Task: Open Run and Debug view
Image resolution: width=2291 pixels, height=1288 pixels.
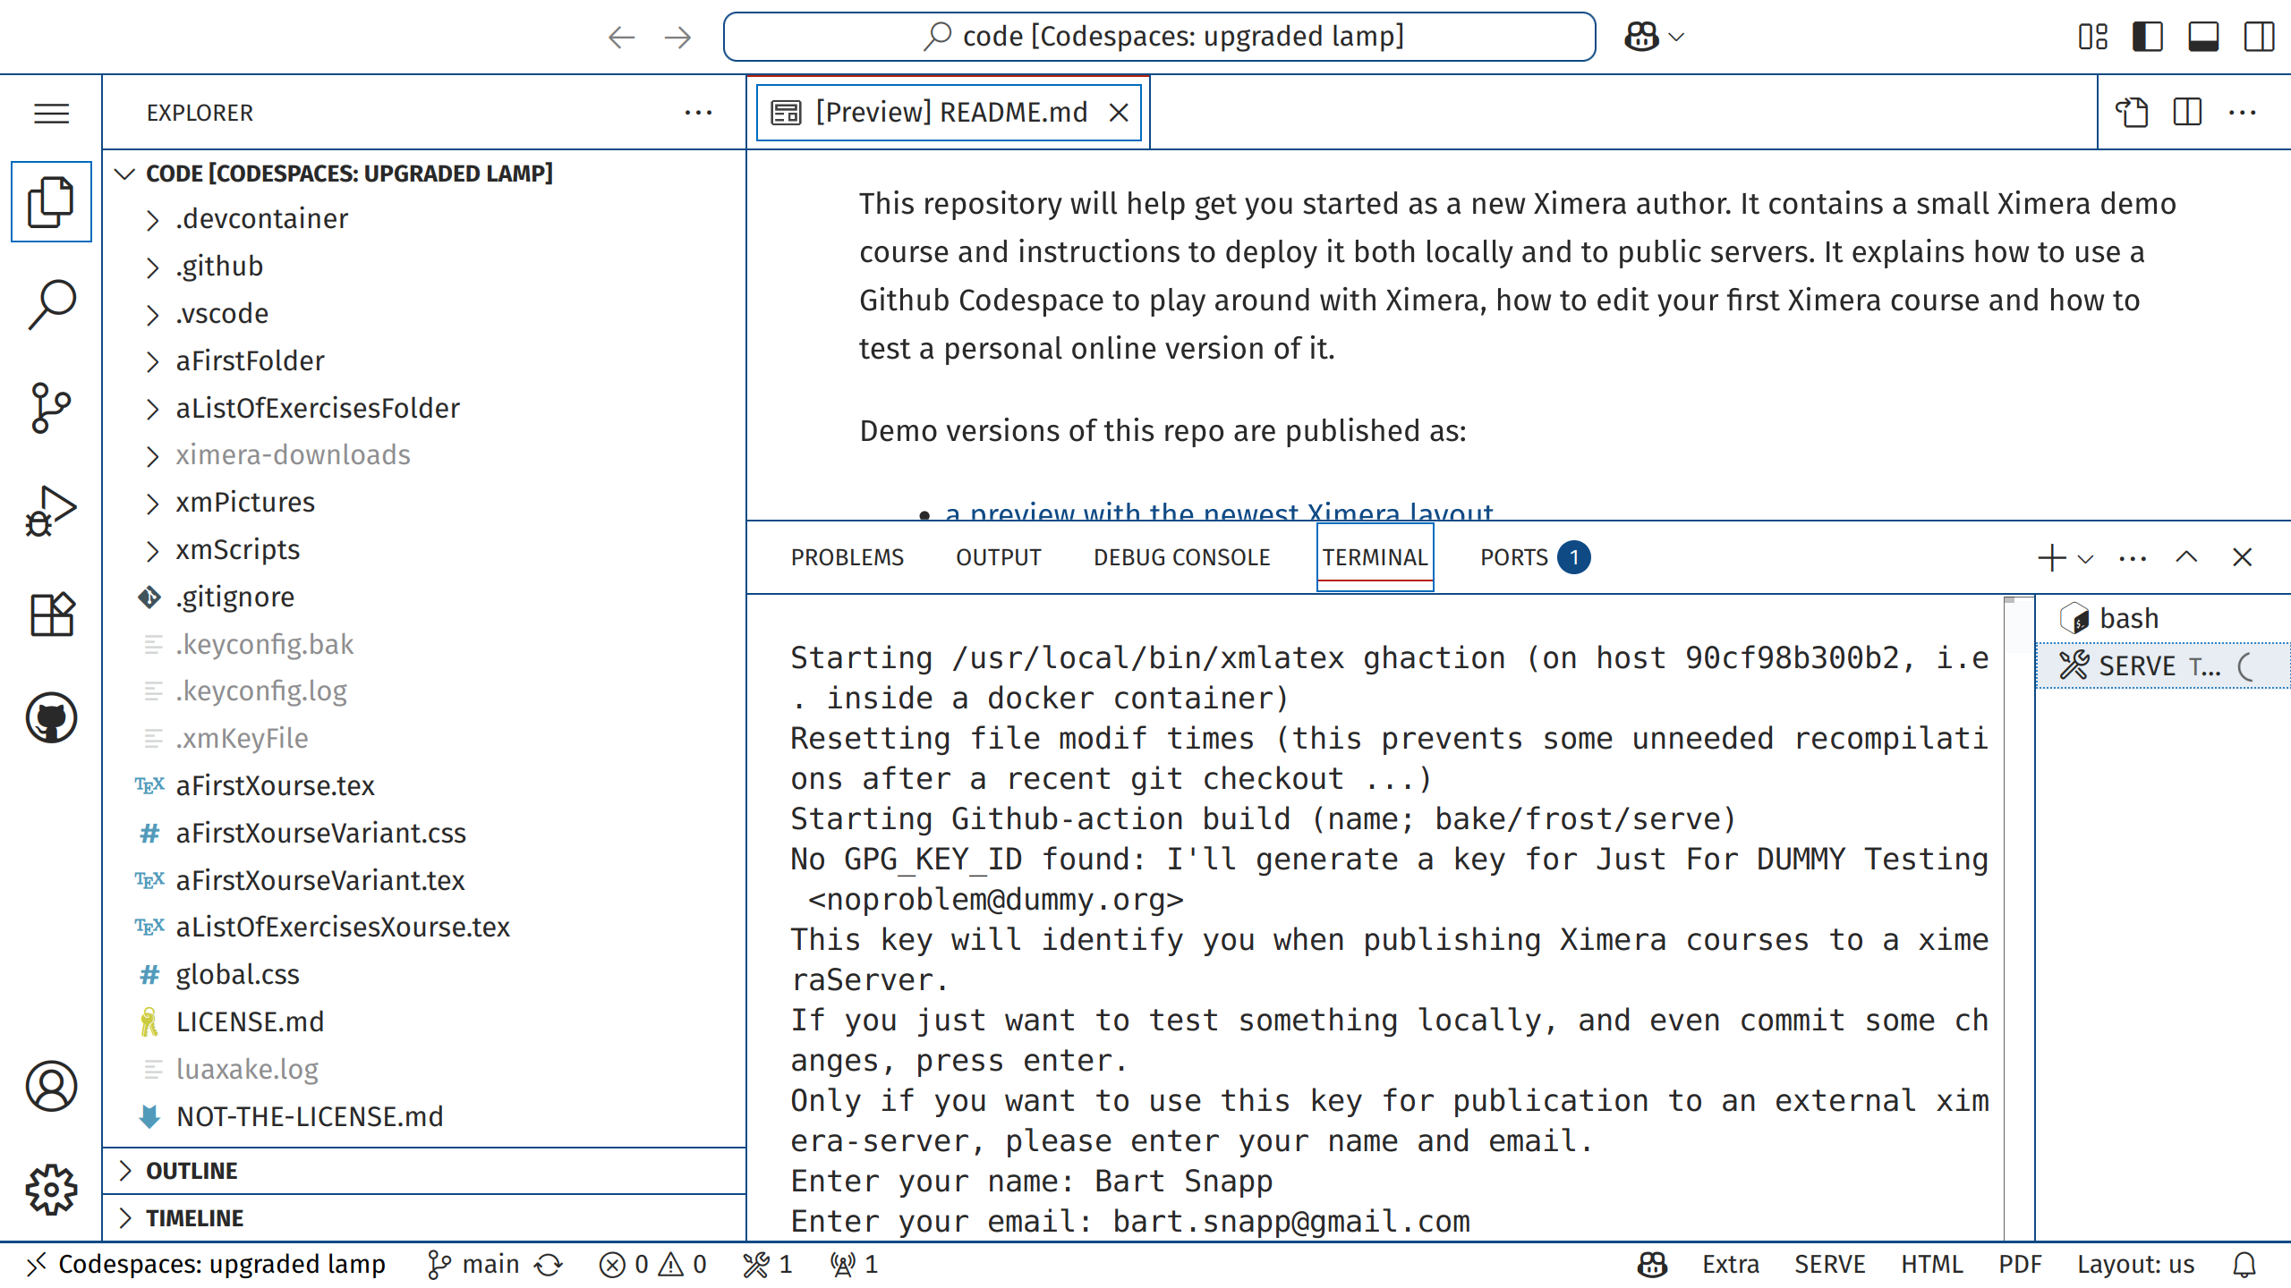Action: (x=51, y=511)
